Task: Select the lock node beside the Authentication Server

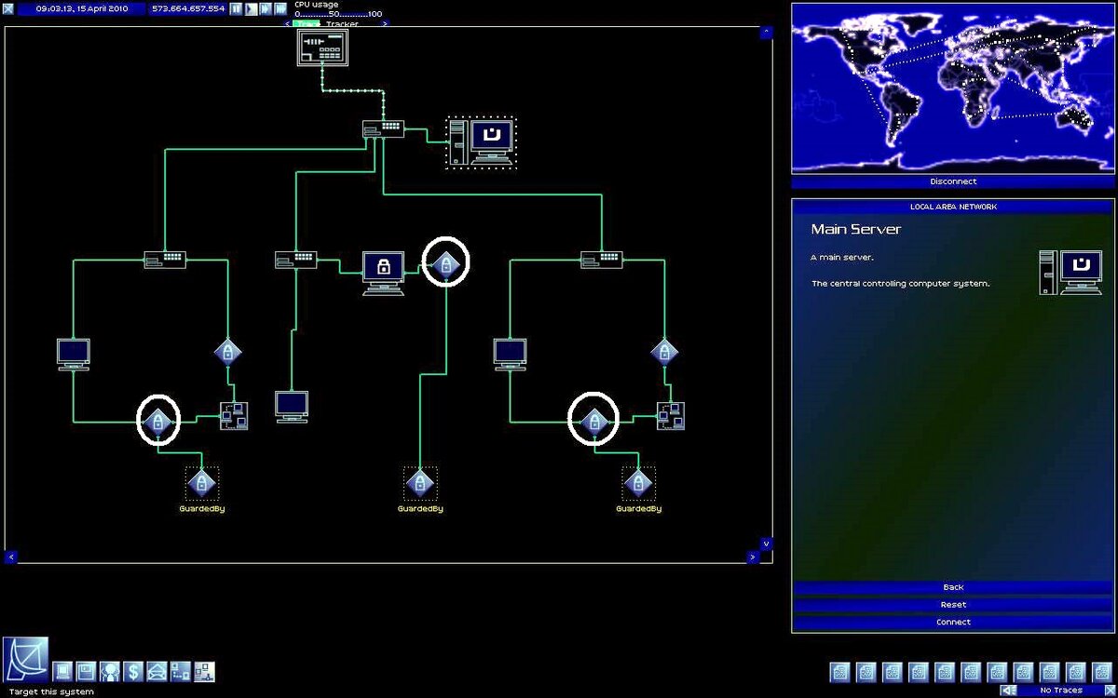Action: point(446,265)
